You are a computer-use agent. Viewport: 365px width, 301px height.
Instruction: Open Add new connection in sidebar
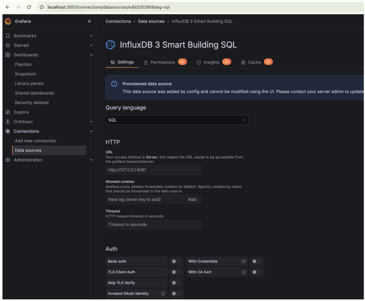click(x=35, y=141)
